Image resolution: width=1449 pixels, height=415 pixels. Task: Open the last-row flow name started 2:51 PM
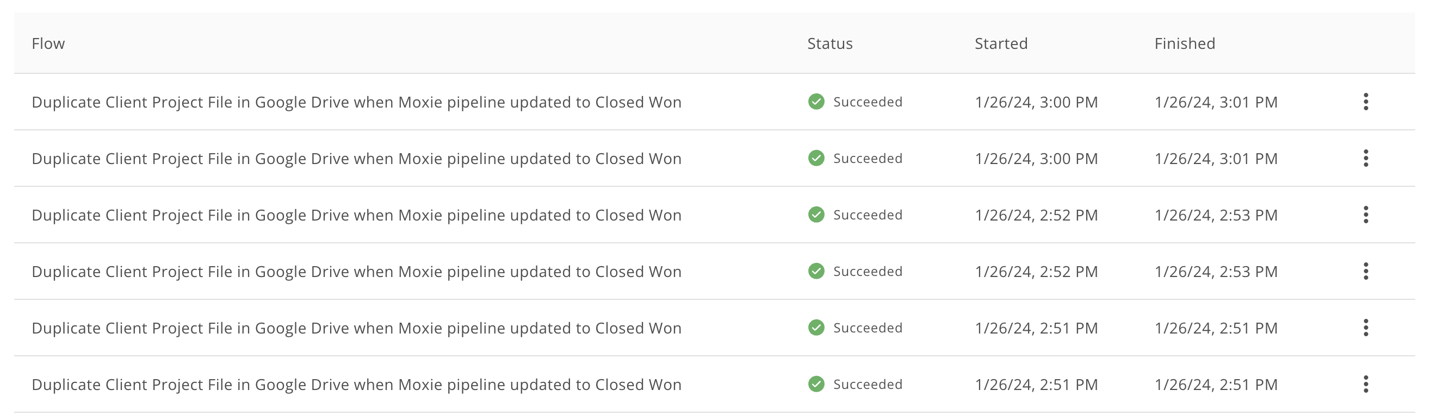[356, 385]
